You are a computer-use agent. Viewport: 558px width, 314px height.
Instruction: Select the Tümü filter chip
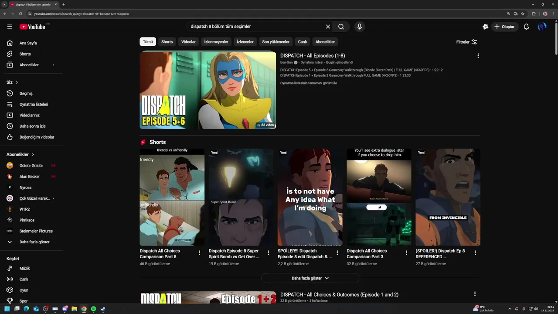pos(148,42)
